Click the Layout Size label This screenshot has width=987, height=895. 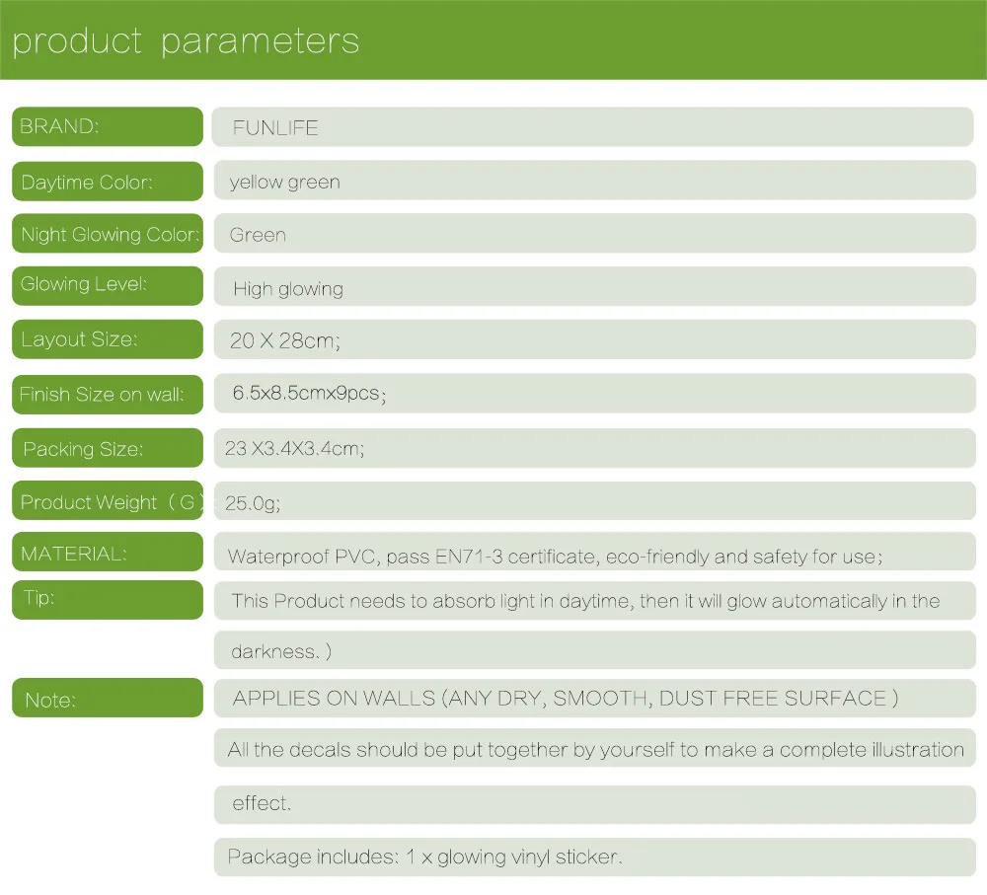(108, 339)
